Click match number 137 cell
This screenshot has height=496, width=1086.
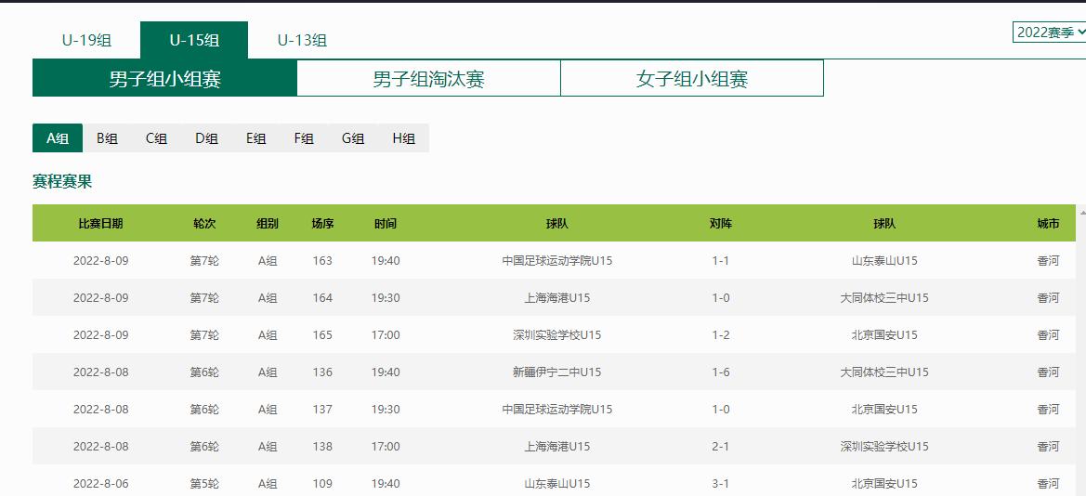pyautogui.click(x=322, y=409)
